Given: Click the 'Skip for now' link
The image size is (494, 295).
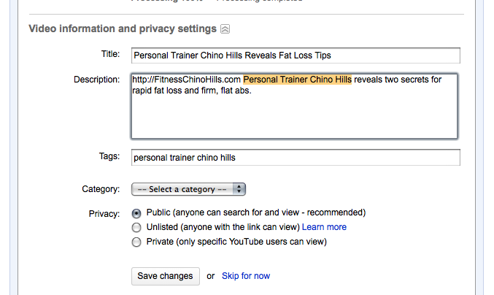Looking at the screenshot, I should (x=246, y=276).
